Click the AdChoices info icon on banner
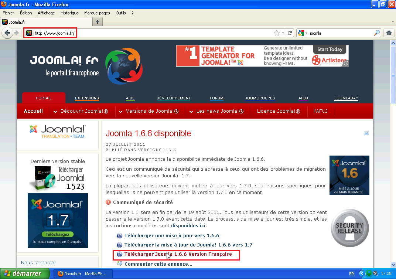Image resolution: width=396 pixels, height=279 pixels. (346, 64)
